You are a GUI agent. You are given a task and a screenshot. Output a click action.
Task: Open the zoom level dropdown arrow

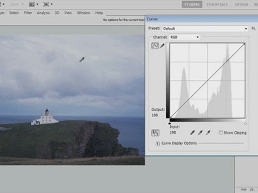(x=23, y=4)
